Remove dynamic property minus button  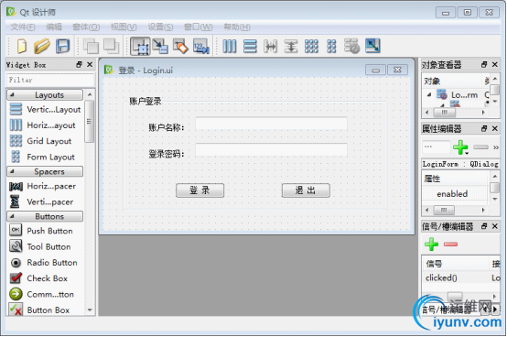pyautogui.click(x=480, y=147)
